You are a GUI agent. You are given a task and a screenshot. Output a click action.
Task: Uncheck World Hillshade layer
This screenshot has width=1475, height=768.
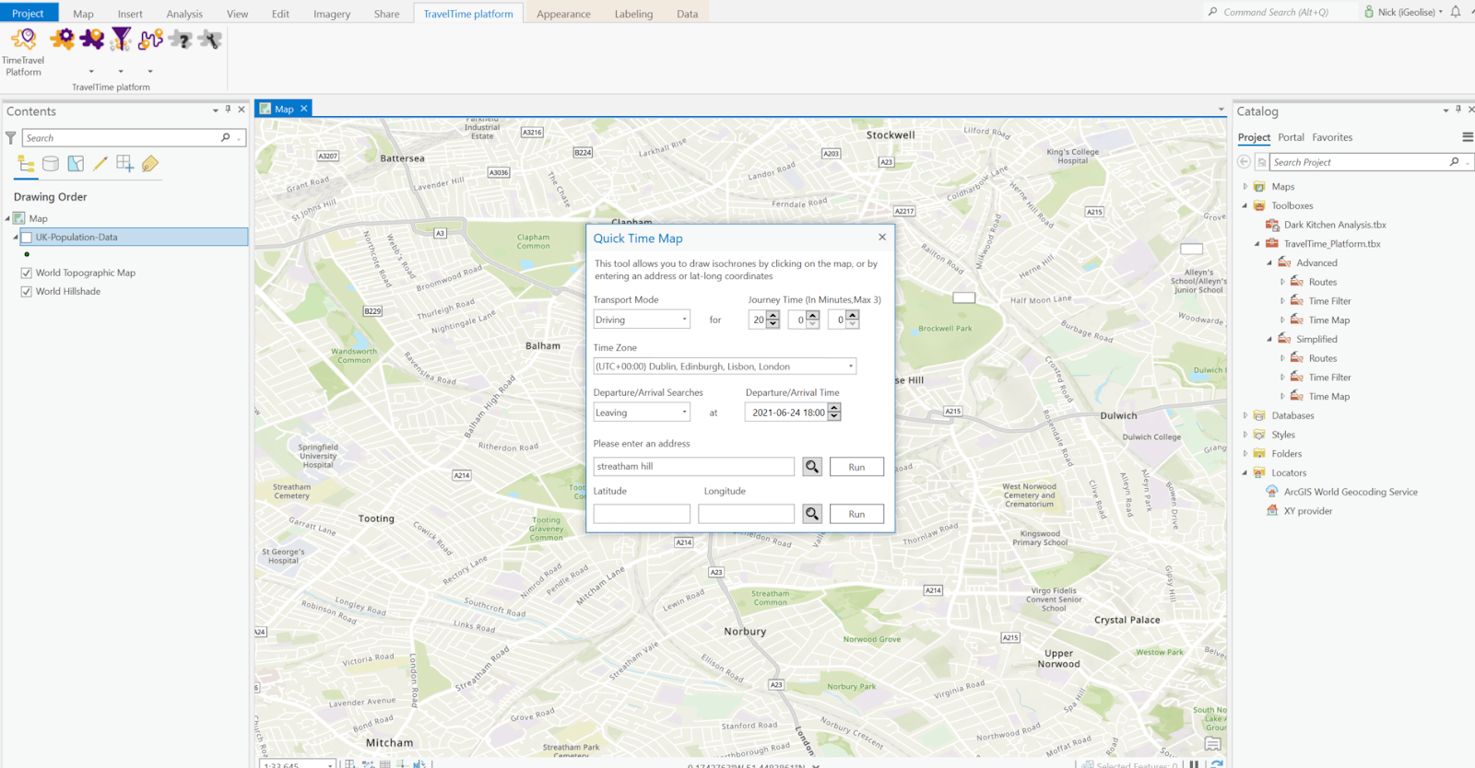[27, 291]
